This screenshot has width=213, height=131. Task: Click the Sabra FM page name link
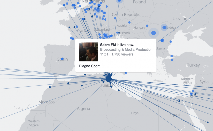coord(108,45)
